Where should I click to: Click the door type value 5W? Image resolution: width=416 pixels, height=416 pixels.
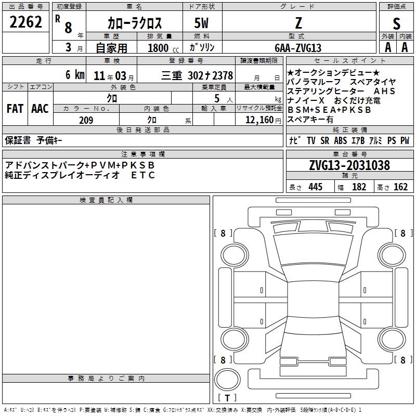(x=201, y=23)
